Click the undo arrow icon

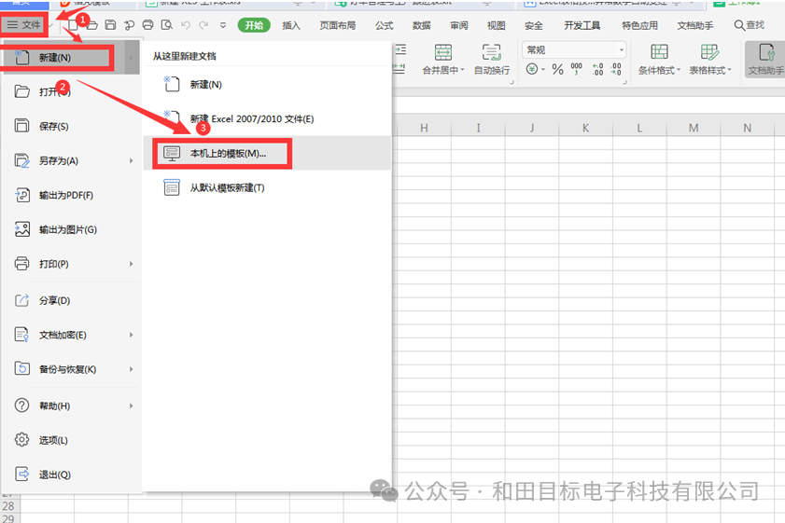tap(185, 24)
